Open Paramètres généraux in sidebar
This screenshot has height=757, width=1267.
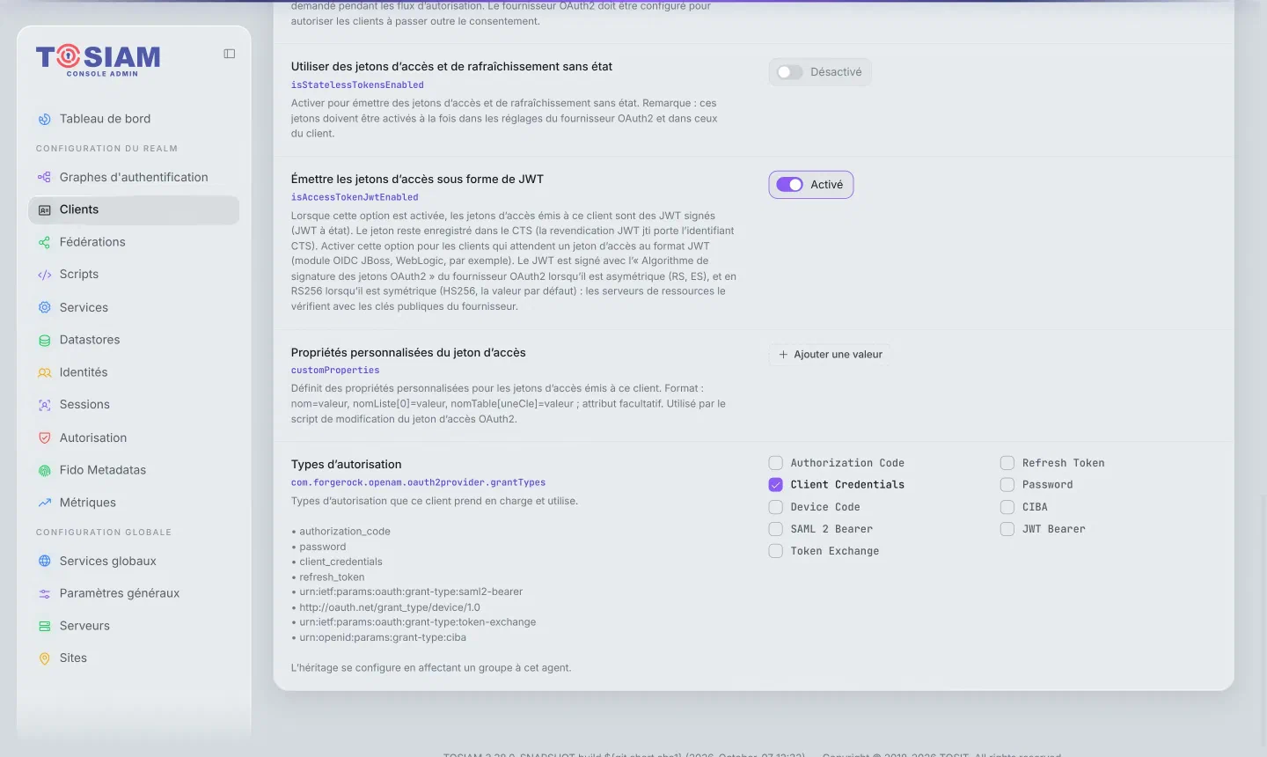134,593
